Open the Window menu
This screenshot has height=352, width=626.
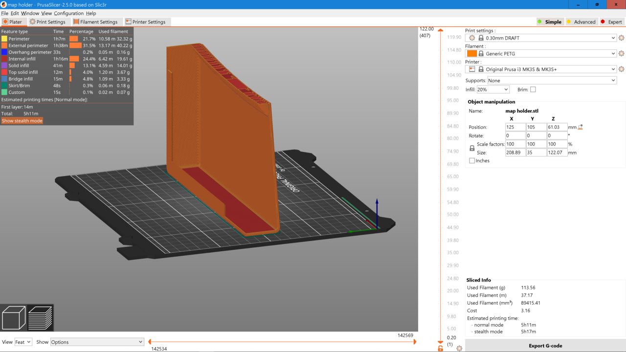point(30,13)
